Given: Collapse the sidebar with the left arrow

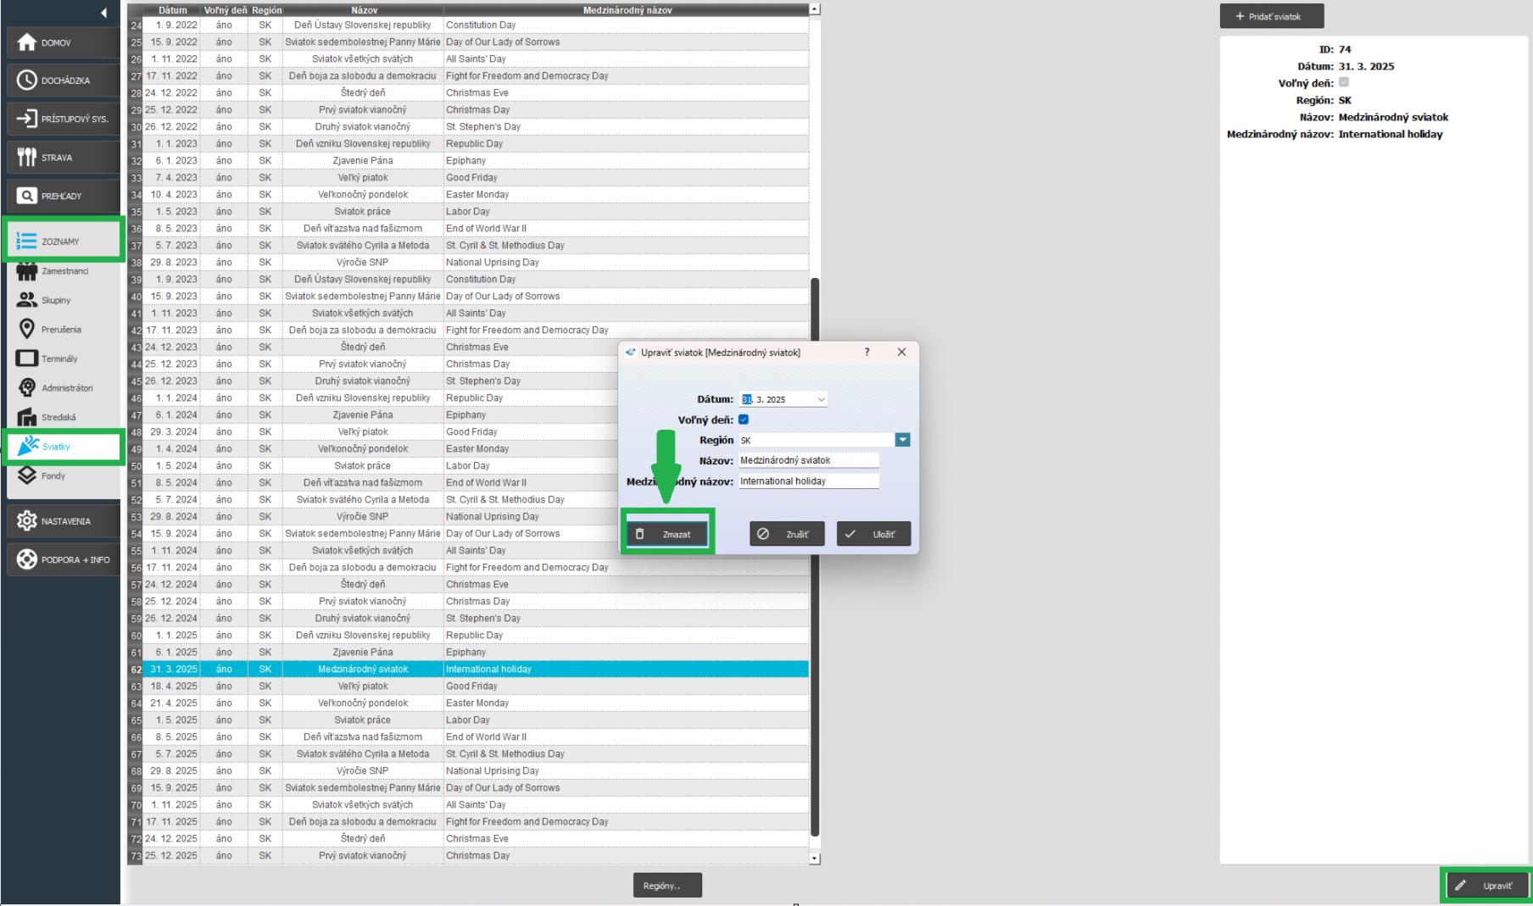Looking at the screenshot, I should coord(103,13).
